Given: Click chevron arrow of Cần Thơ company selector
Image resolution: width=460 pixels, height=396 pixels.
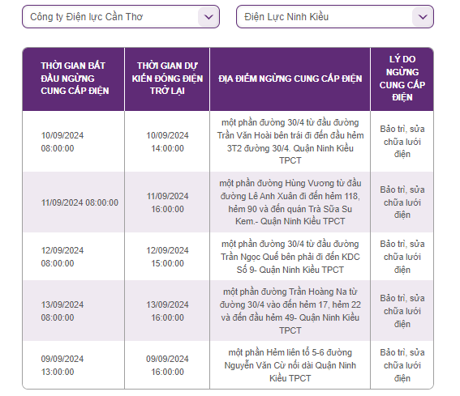Looking at the screenshot, I should point(209,17).
